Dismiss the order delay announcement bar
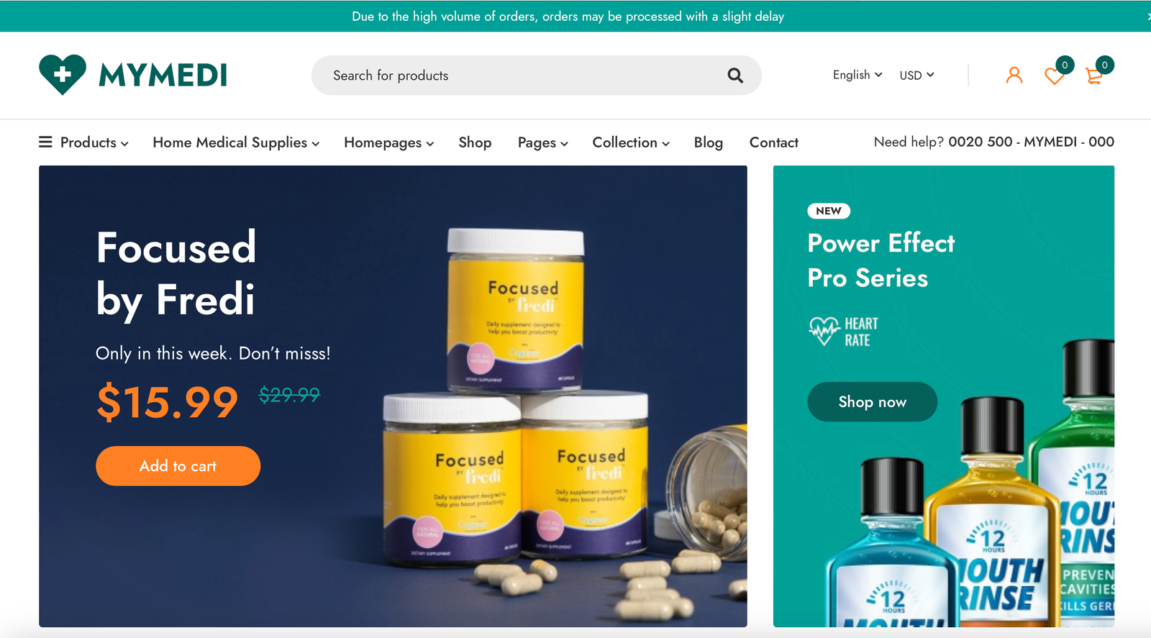The width and height of the screenshot is (1151, 638). (x=1148, y=16)
